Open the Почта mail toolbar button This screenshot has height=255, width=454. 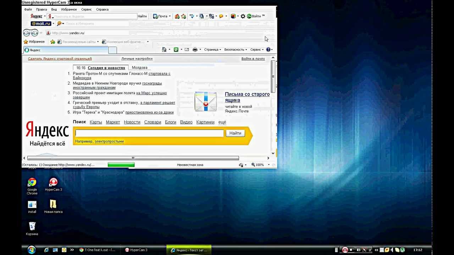(160, 16)
